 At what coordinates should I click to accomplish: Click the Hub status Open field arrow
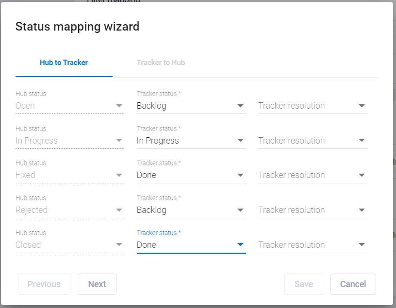pyautogui.click(x=119, y=106)
